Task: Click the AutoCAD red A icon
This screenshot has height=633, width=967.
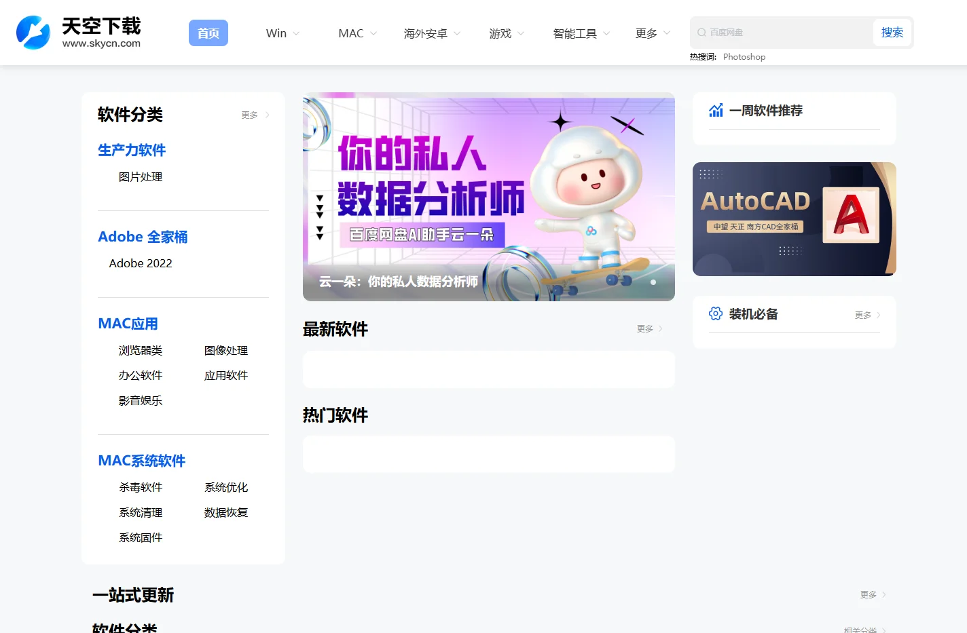Action: point(851,215)
